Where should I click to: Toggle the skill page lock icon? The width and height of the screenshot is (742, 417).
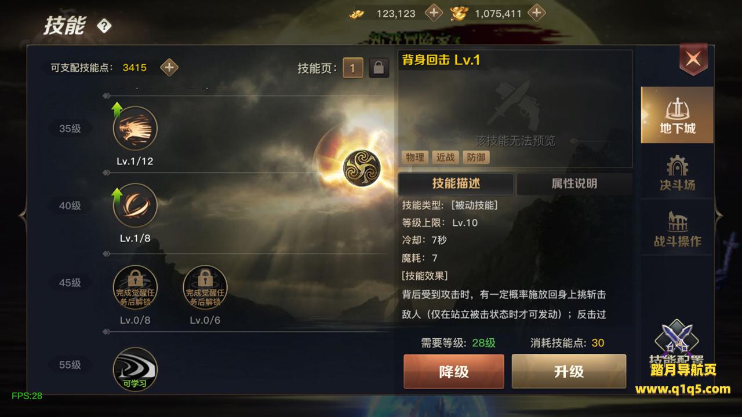[x=379, y=68]
